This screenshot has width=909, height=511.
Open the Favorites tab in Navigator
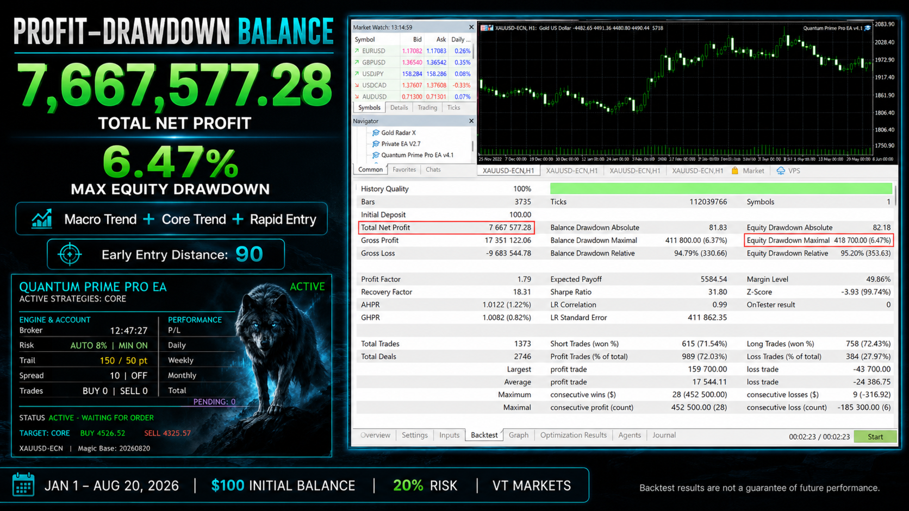(404, 169)
